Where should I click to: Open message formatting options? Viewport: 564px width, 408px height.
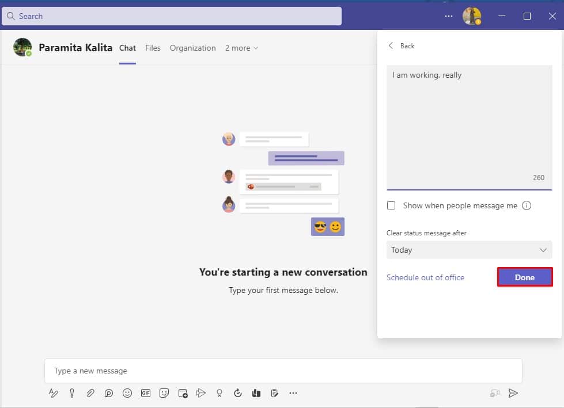click(54, 393)
